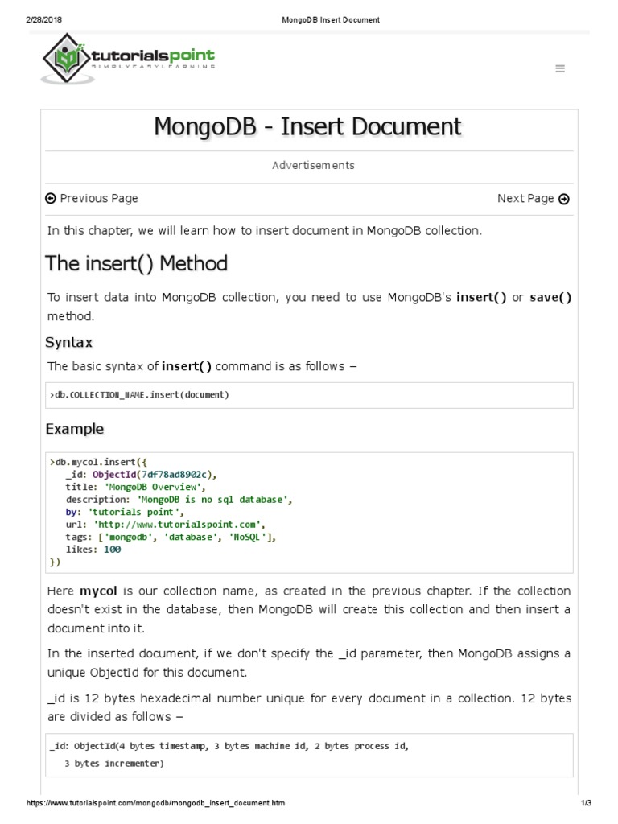Click the tutorialspoint wordmark text
Screen dimensions: 618x824
[x=153, y=56]
